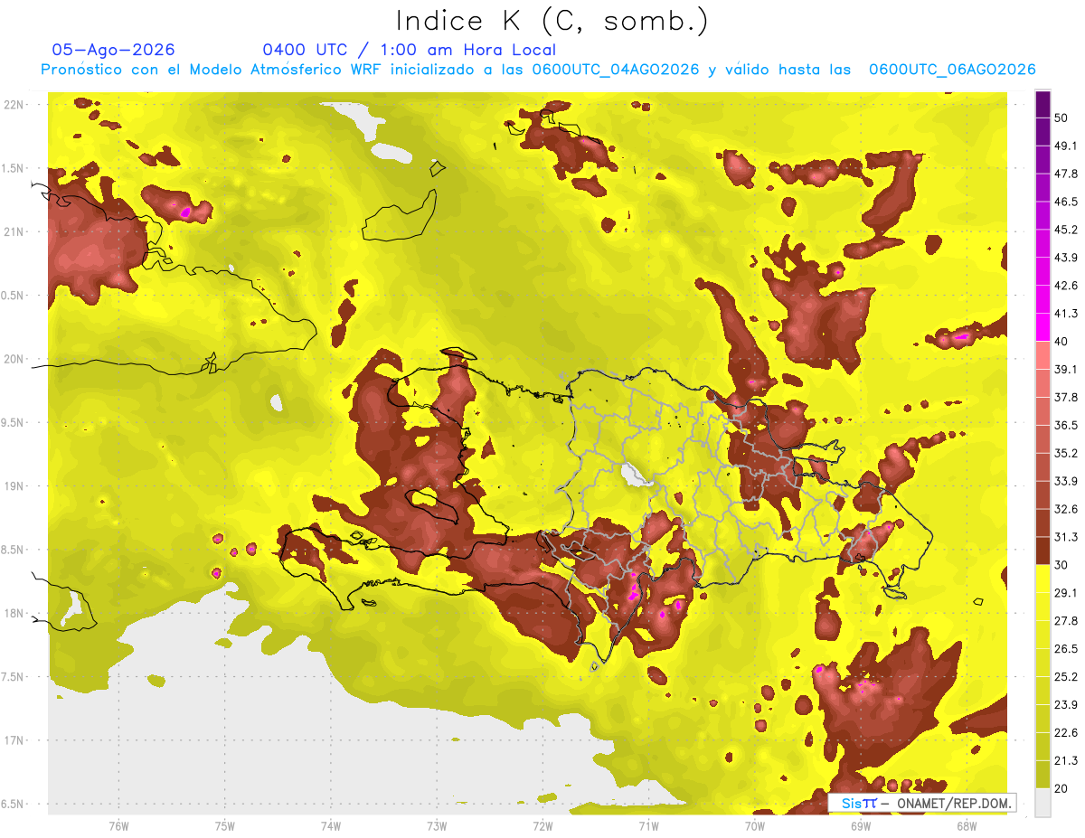This screenshot has height=838, width=1085.
Task: Click the "9.5N" latitude axis label
Action: tap(14, 422)
